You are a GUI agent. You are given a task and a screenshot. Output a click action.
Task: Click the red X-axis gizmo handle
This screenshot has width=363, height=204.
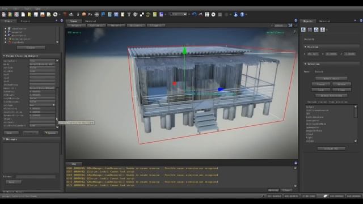coord(175,83)
